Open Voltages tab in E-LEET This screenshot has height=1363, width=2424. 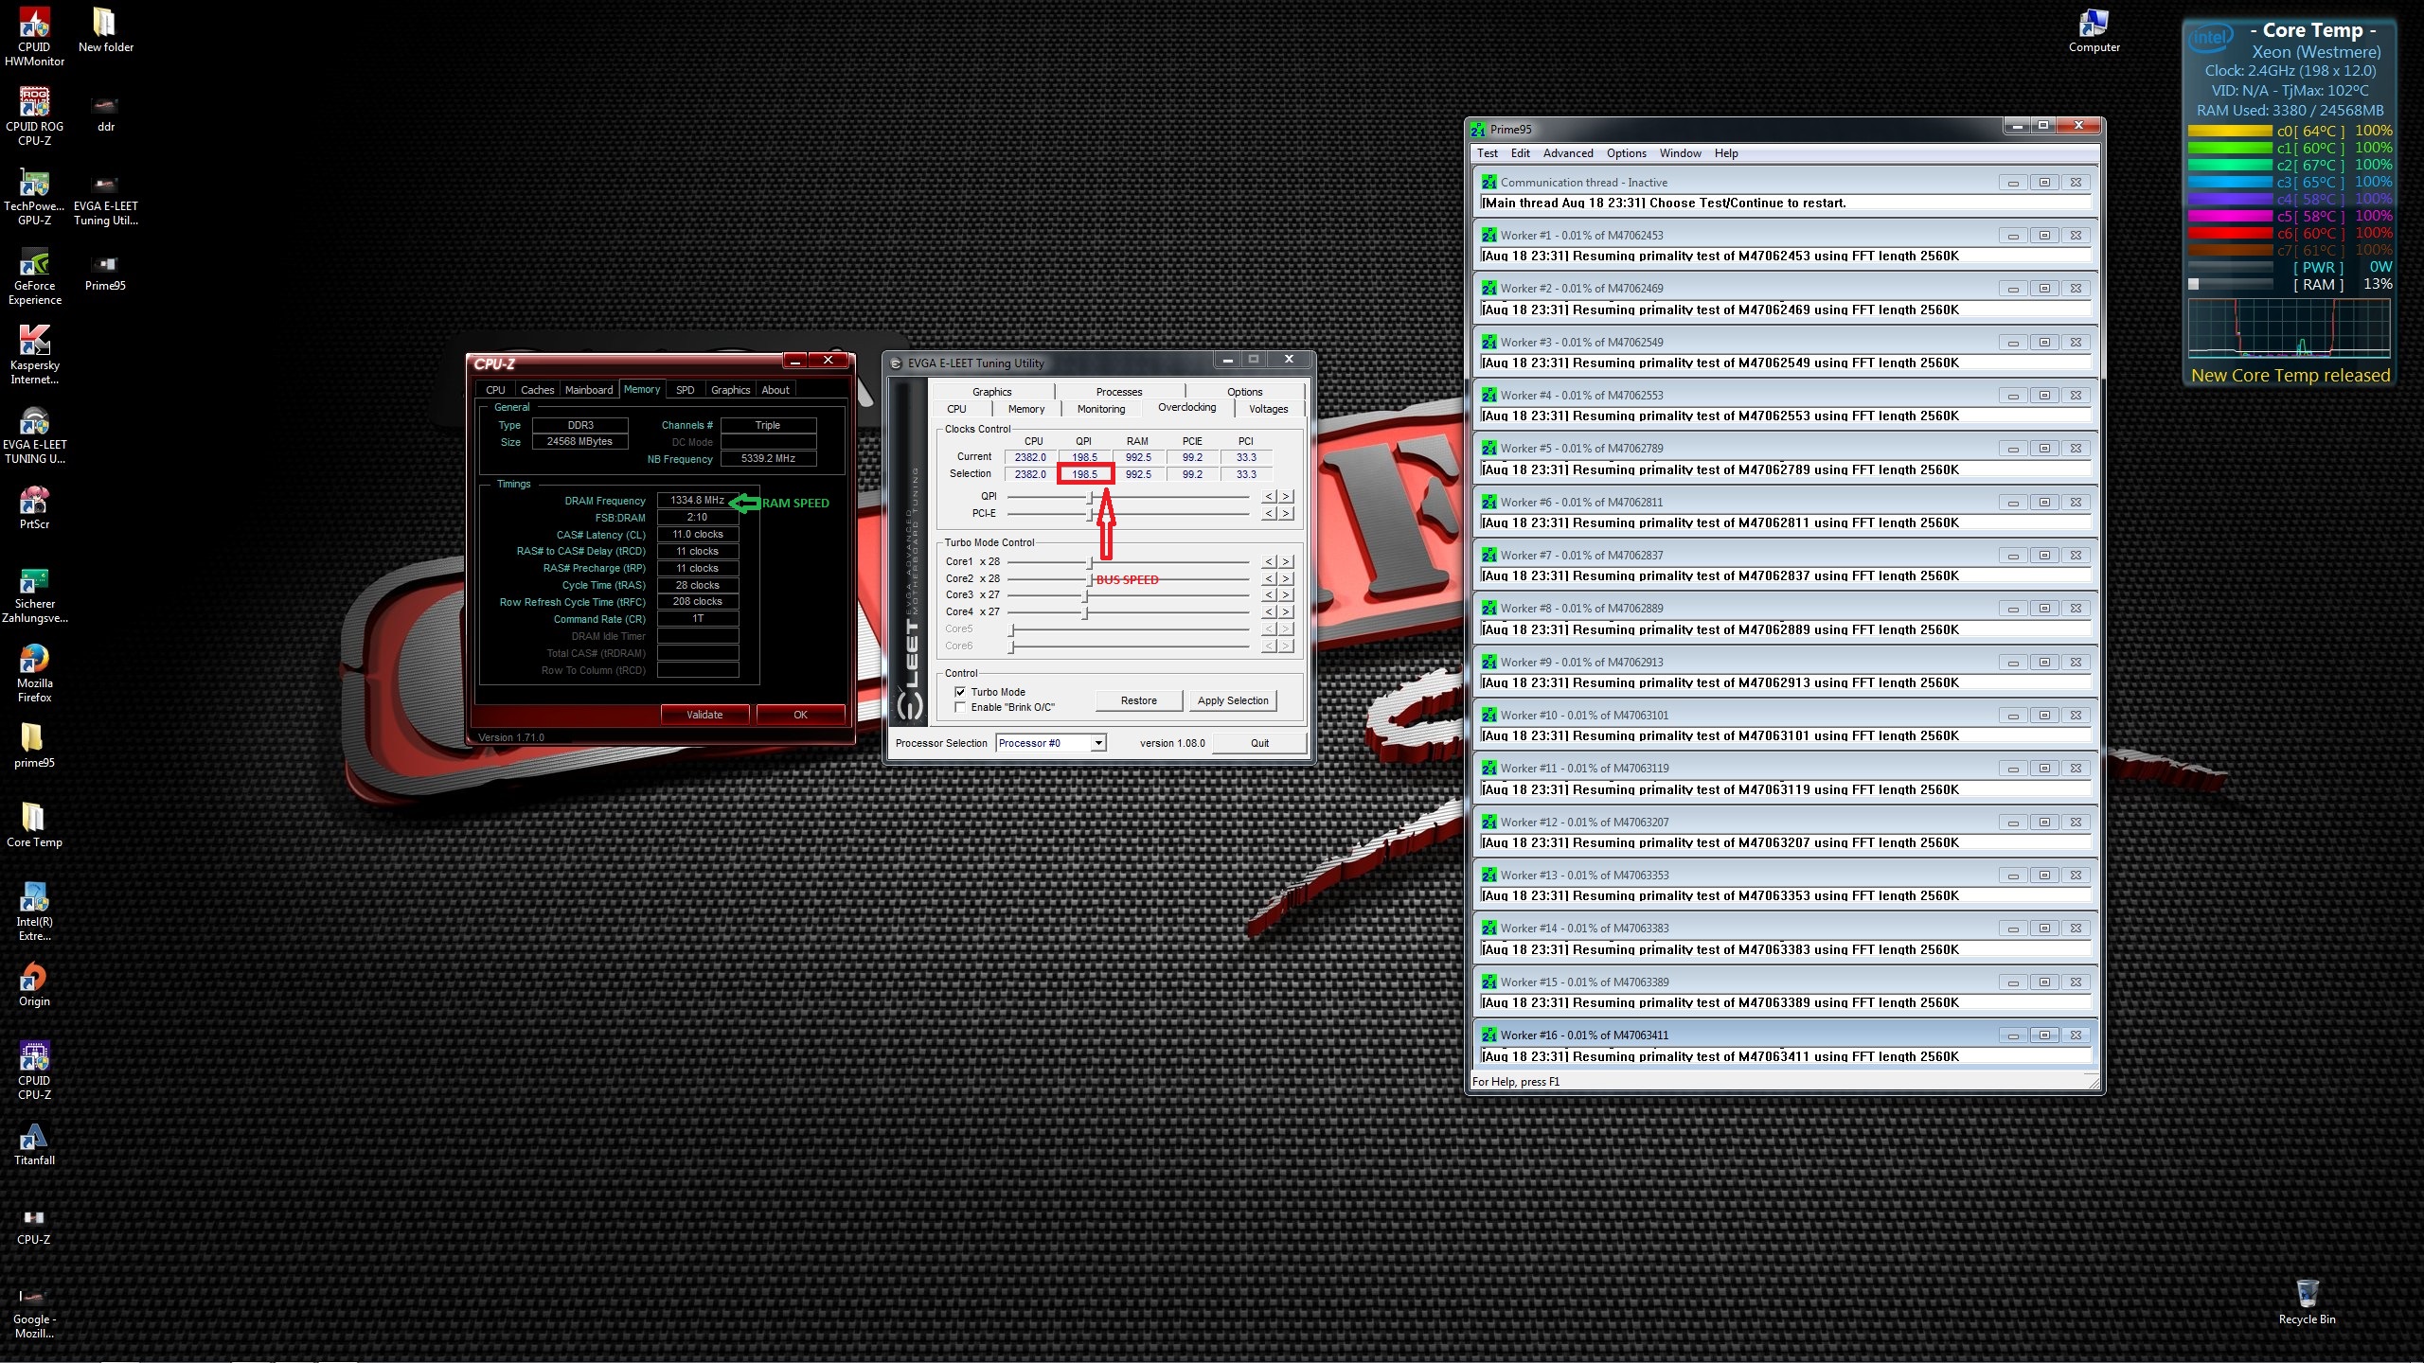tap(1268, 409)
